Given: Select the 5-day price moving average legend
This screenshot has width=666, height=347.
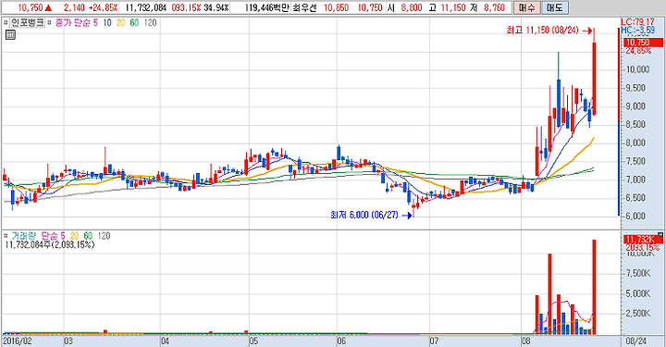Looking at the screenshot, I should (95, 22).
